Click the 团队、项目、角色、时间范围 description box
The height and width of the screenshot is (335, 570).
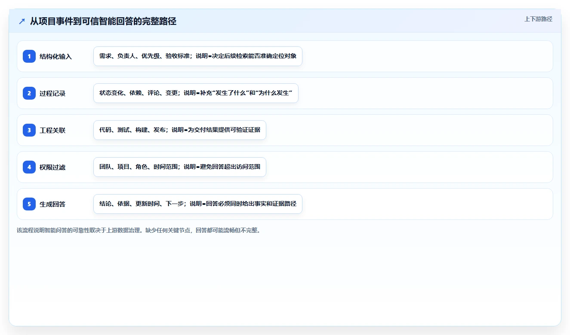pos(180,167)
